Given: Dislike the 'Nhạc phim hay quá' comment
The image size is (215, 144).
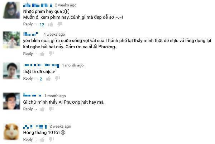Looking at the screenshot, I should (60, 24).
